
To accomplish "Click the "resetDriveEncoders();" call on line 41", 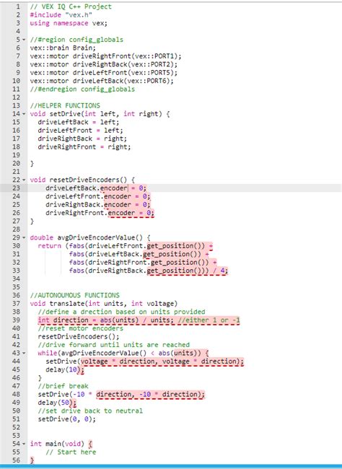I will [x=79, y=337].
